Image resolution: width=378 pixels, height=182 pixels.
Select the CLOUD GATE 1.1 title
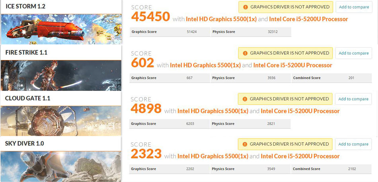coord(28,98)
